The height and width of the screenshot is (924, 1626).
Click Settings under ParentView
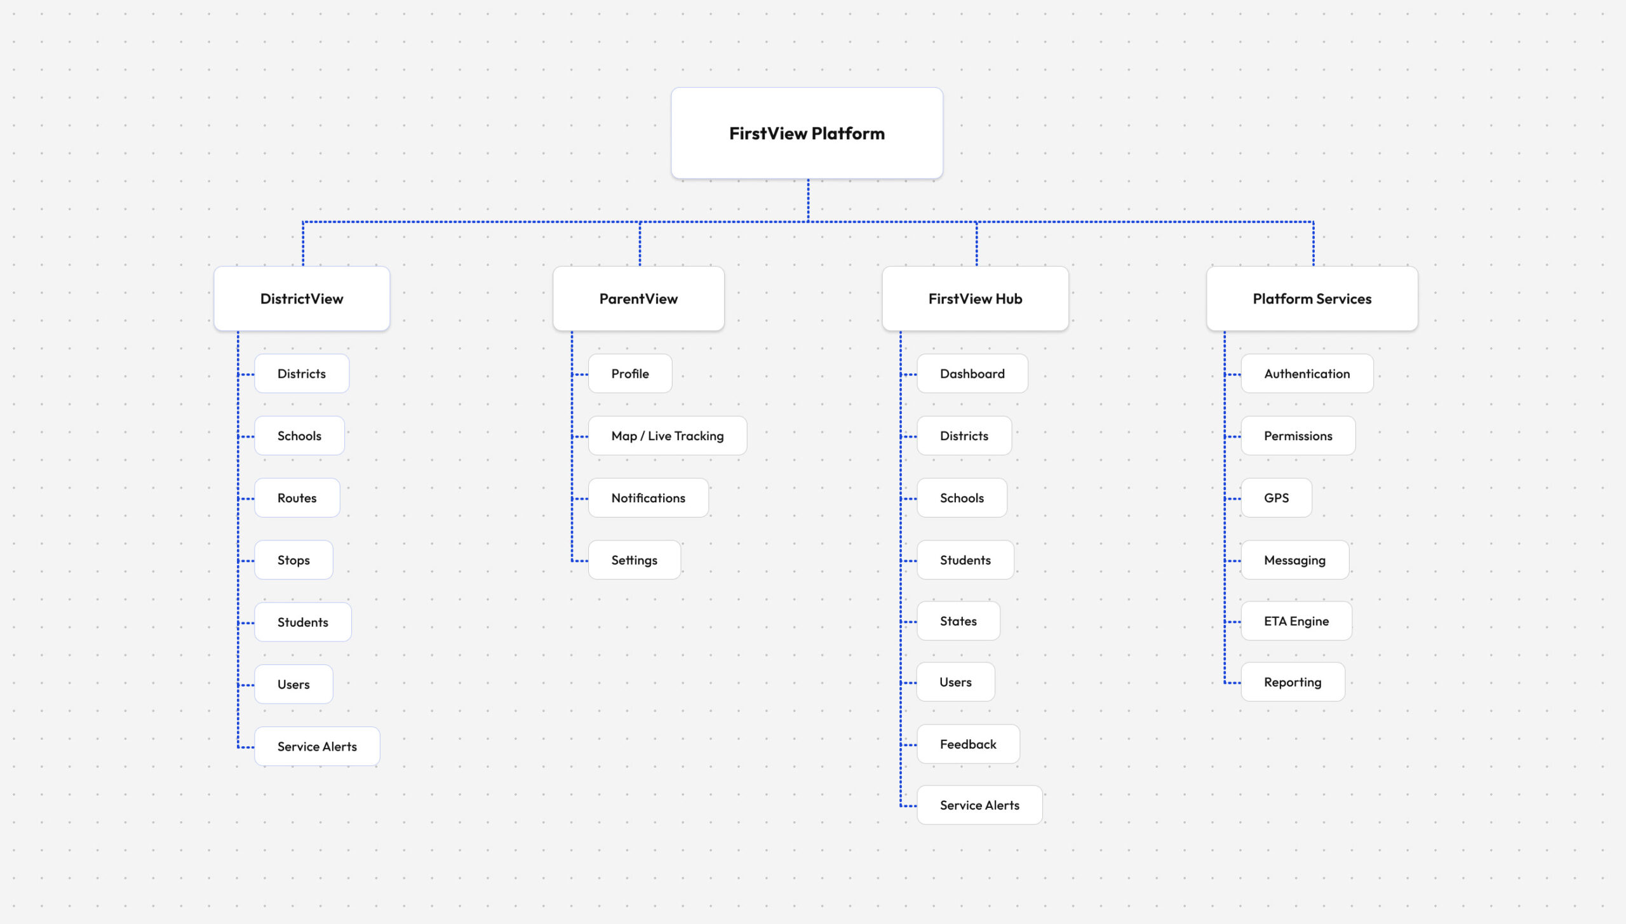(635, 560)
